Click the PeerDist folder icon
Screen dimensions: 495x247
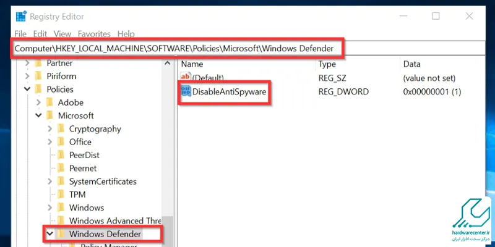click(x=61, y=155)
